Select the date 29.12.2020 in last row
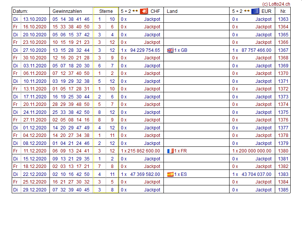This screenshot has width=302, height=227. (x=34, y=190)
